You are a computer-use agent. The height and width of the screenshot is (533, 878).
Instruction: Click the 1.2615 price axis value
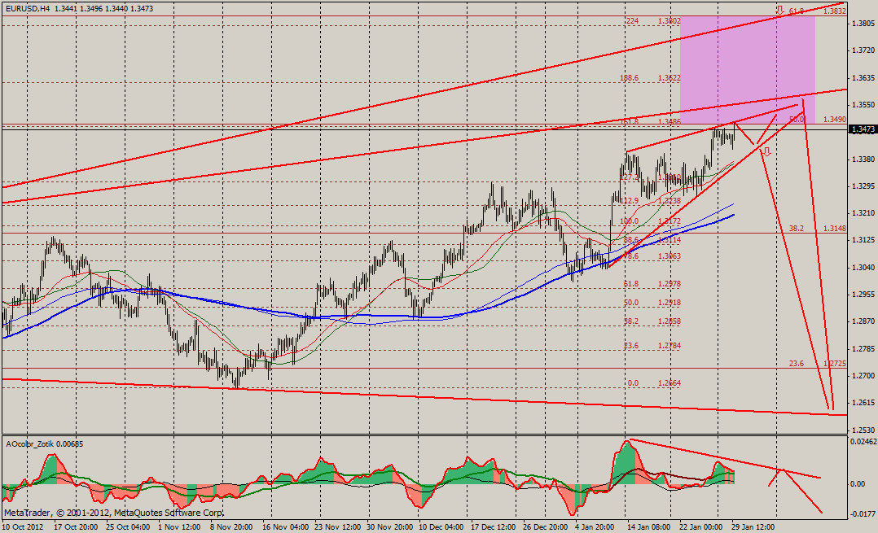pos(863,403)
